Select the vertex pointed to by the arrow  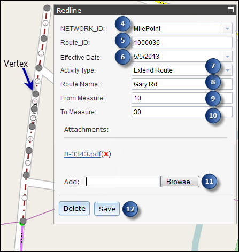click(36, 93)
